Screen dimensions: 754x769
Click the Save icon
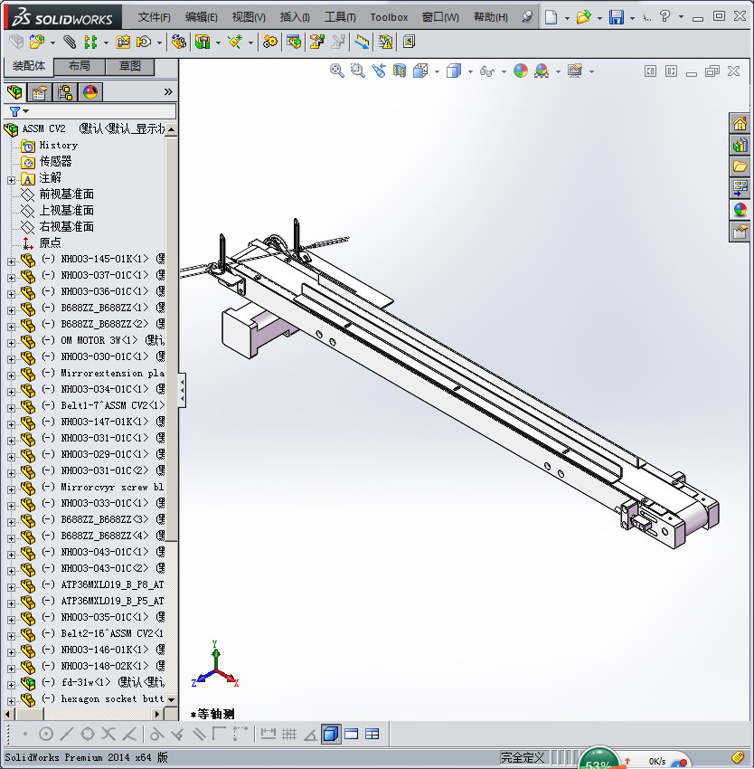[x=617, y=17]
